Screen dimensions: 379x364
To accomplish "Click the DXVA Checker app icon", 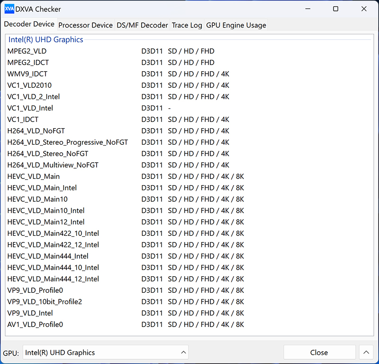I will (x=9, y=9).
